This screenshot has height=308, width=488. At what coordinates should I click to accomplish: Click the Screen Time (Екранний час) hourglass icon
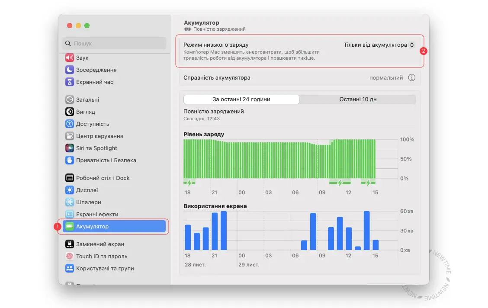(69, 82)
